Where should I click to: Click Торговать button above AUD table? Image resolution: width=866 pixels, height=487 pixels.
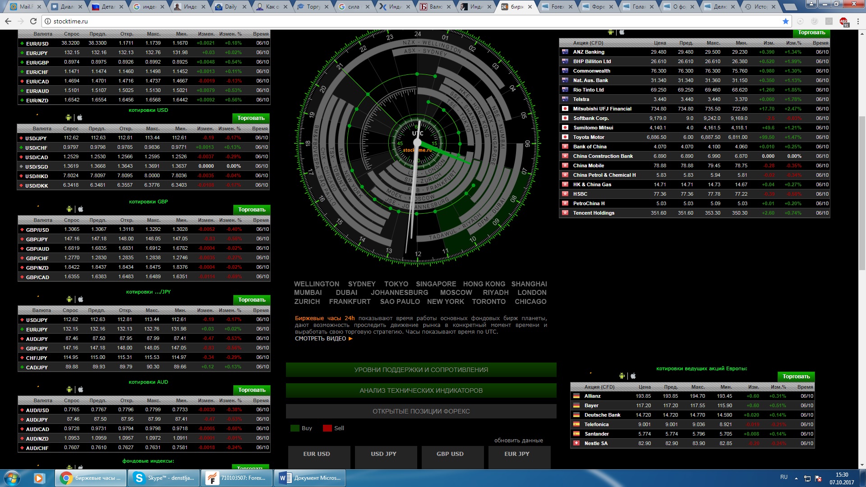[x=252, y=390]
